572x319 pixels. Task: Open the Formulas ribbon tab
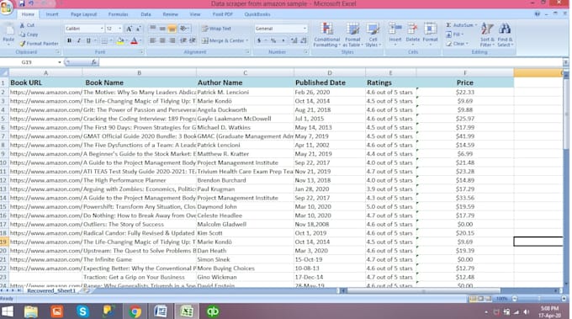(x=119, y=14)
